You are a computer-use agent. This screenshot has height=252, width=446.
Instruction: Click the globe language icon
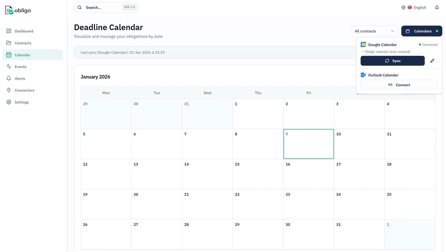coord(403,8)
